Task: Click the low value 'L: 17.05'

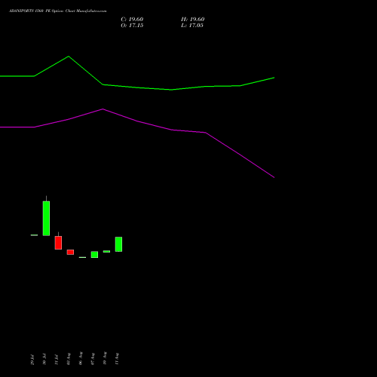Action: click(192, 26)
